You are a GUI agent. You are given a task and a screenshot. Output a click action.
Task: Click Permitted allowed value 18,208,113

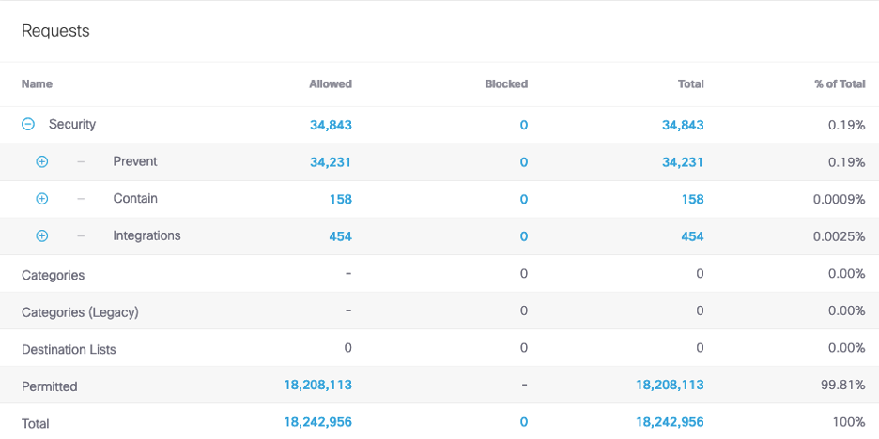317,385
